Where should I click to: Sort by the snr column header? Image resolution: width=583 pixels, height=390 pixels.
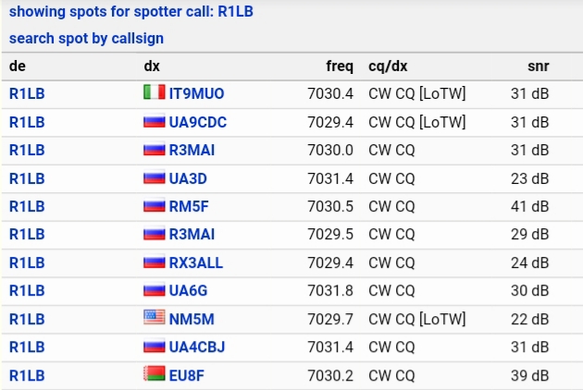tap(538, 67)
